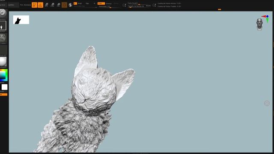Enable M material-only mode
274x154 pixels.
94,3
